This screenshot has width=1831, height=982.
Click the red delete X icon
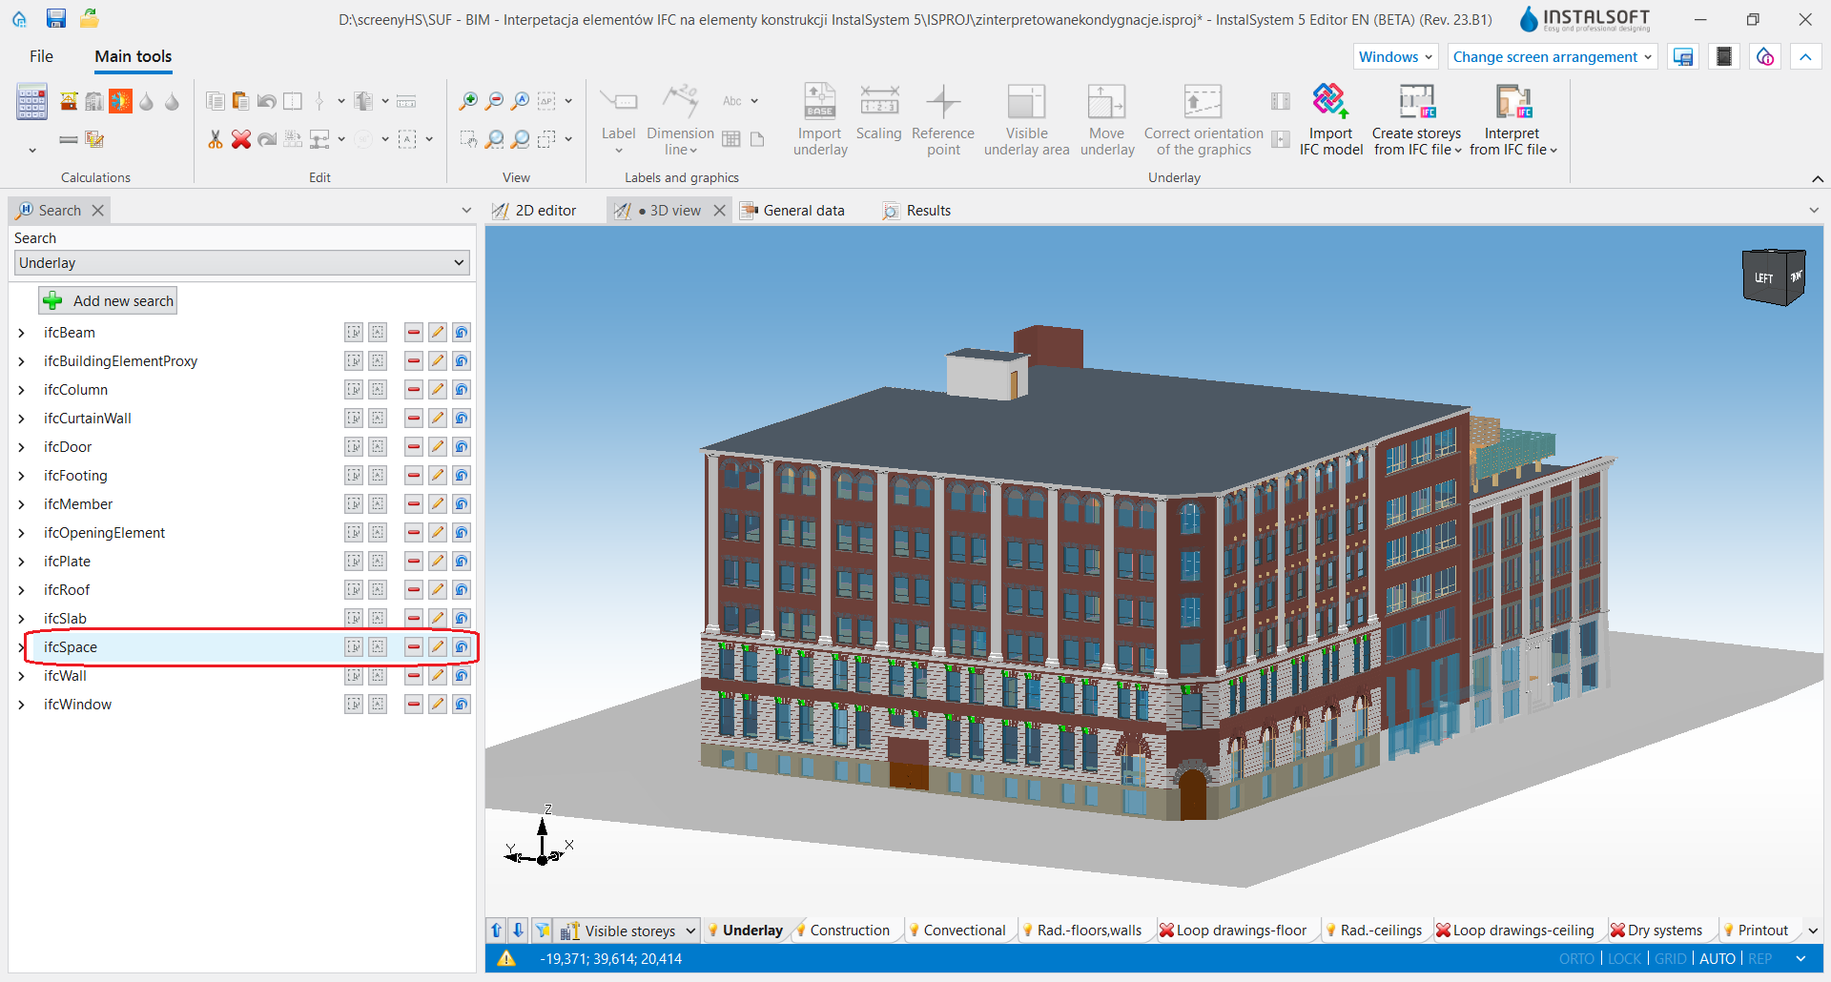click(241, 140)
